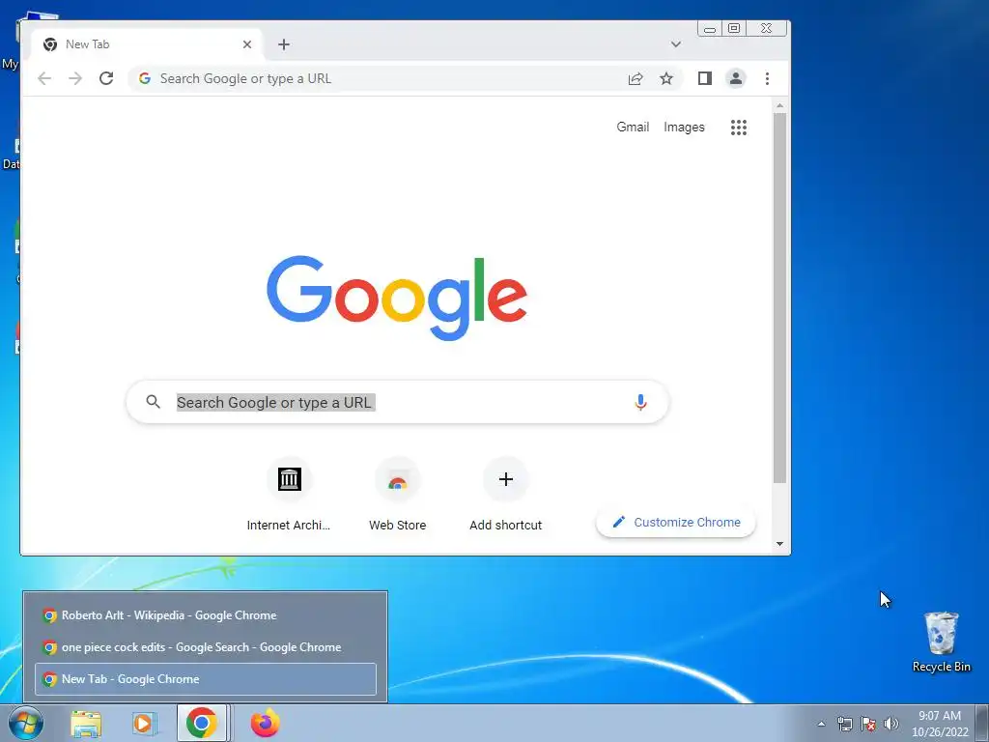Open the Chrome profile avatar
Image resolution: width=989 pixels, height=742 pixels.
click(x=735, y=78)
